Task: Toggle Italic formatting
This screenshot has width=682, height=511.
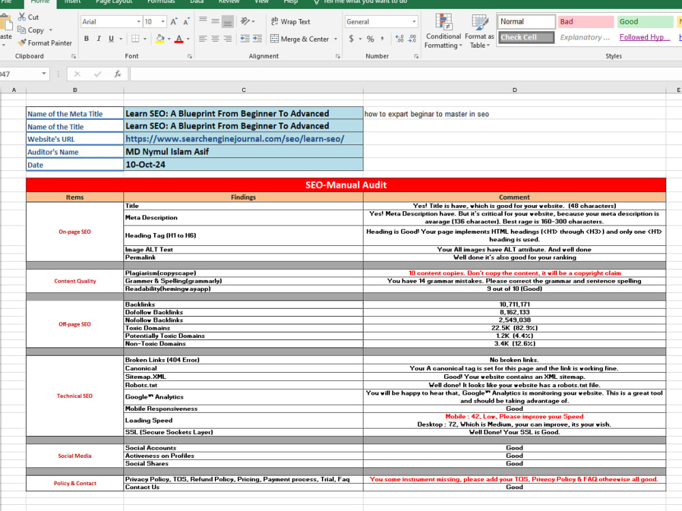Action: coord(99,39)
